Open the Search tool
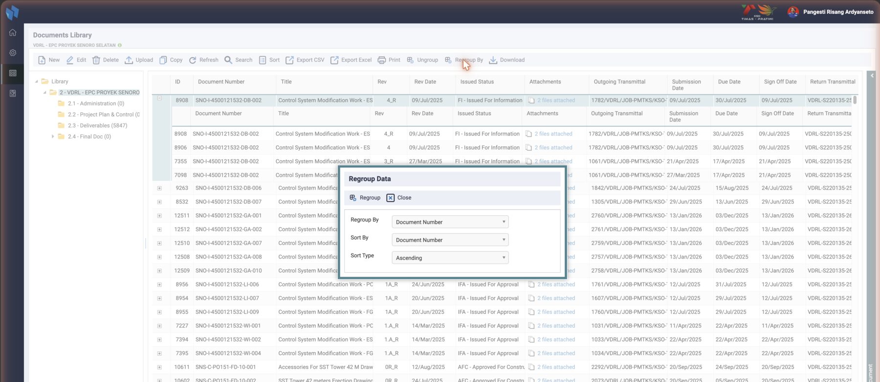This screenshot has height=382, width=880. pyautogui.click(x=239, y=60)
